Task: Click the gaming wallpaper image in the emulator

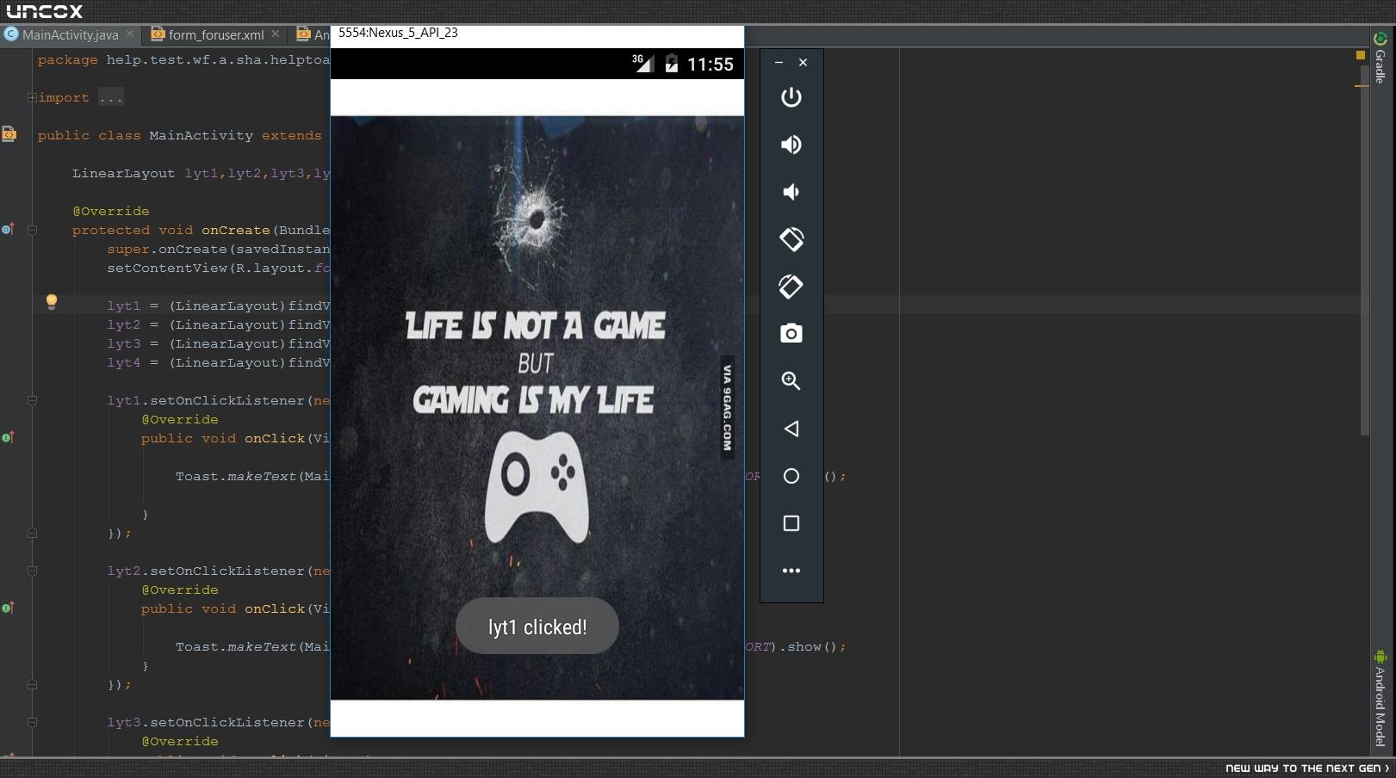Action: (537, 408)
